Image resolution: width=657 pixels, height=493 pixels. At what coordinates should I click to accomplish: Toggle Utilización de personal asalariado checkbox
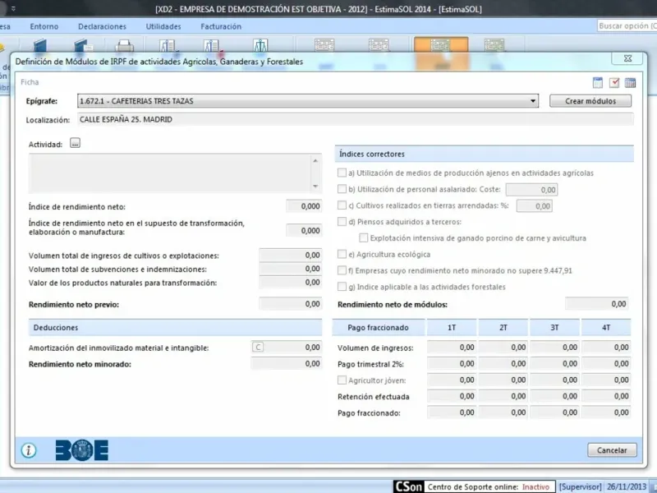342,189
